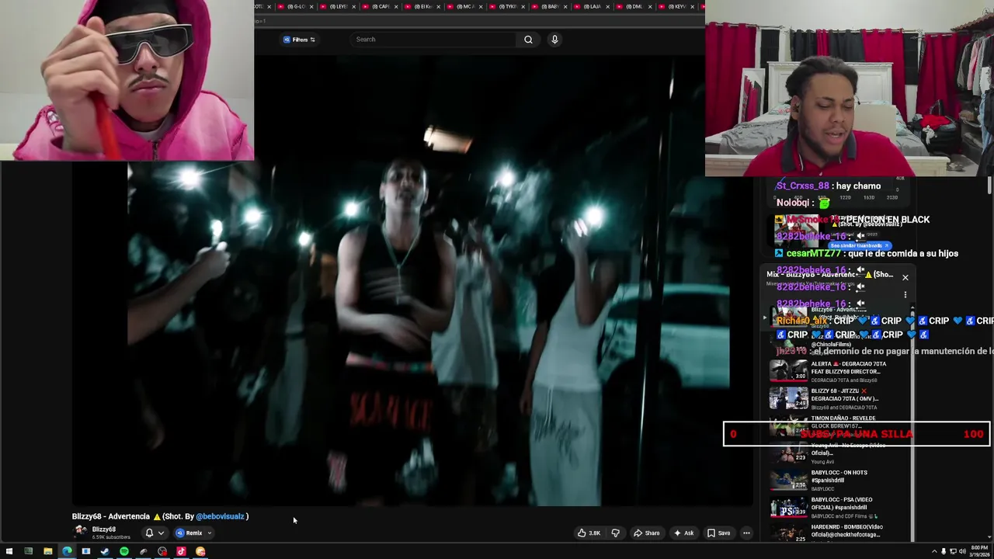This screenshot has height=559, width=994.
Task: Open the TikTok taskbar icon
Action: [181, 551]
